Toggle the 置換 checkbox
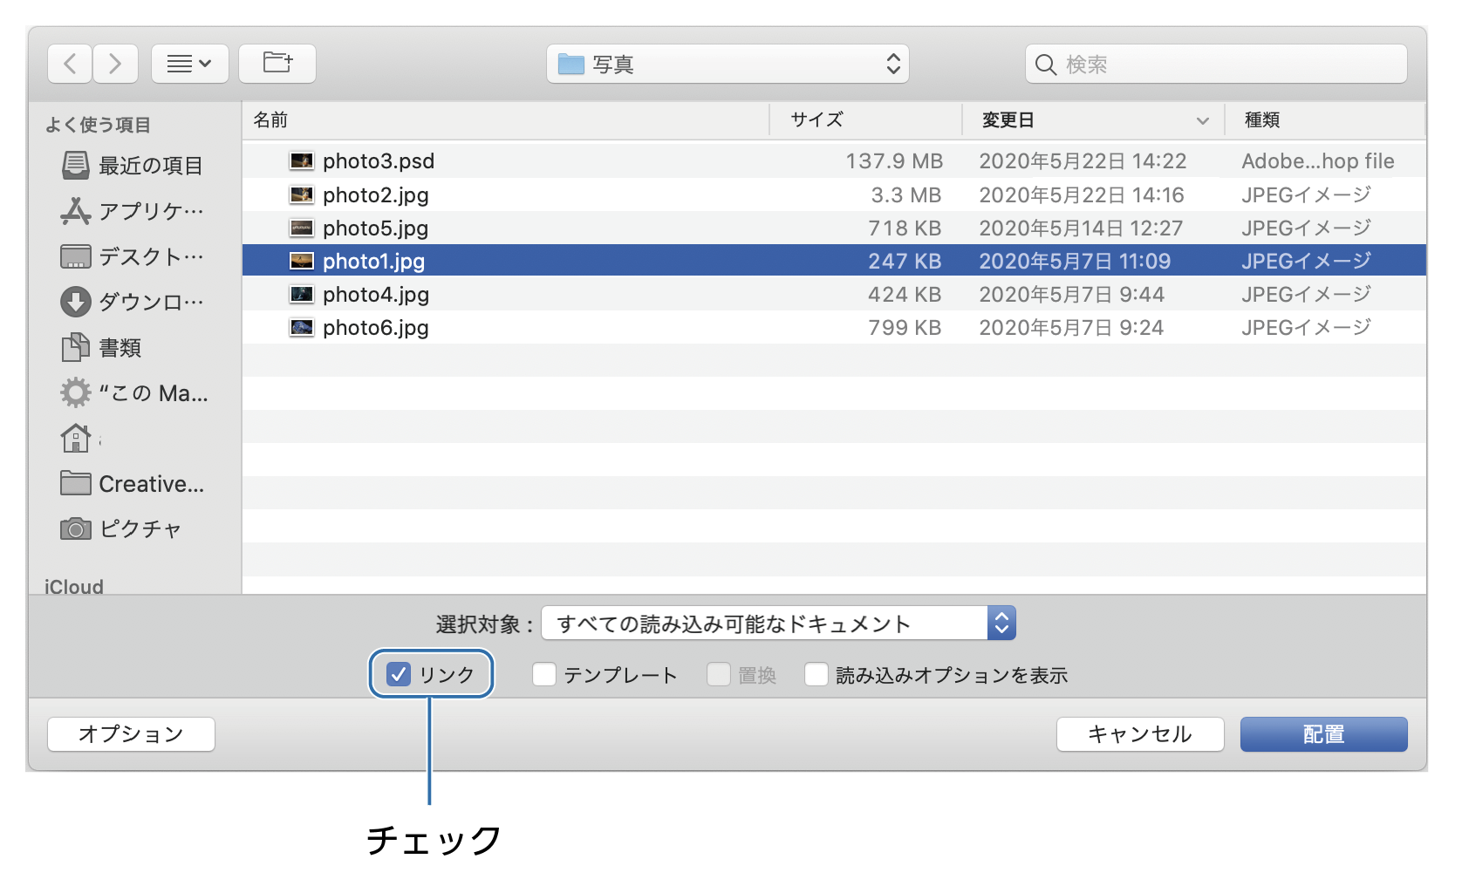 (x=719, y=674)
